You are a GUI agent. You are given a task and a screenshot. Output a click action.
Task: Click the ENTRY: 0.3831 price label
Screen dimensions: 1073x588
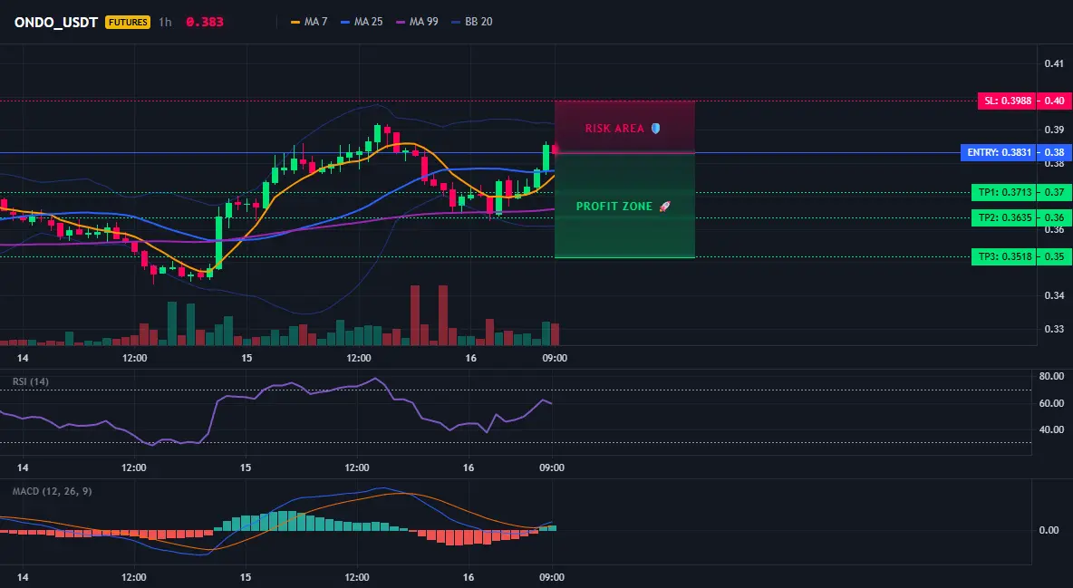pos(999,152)
